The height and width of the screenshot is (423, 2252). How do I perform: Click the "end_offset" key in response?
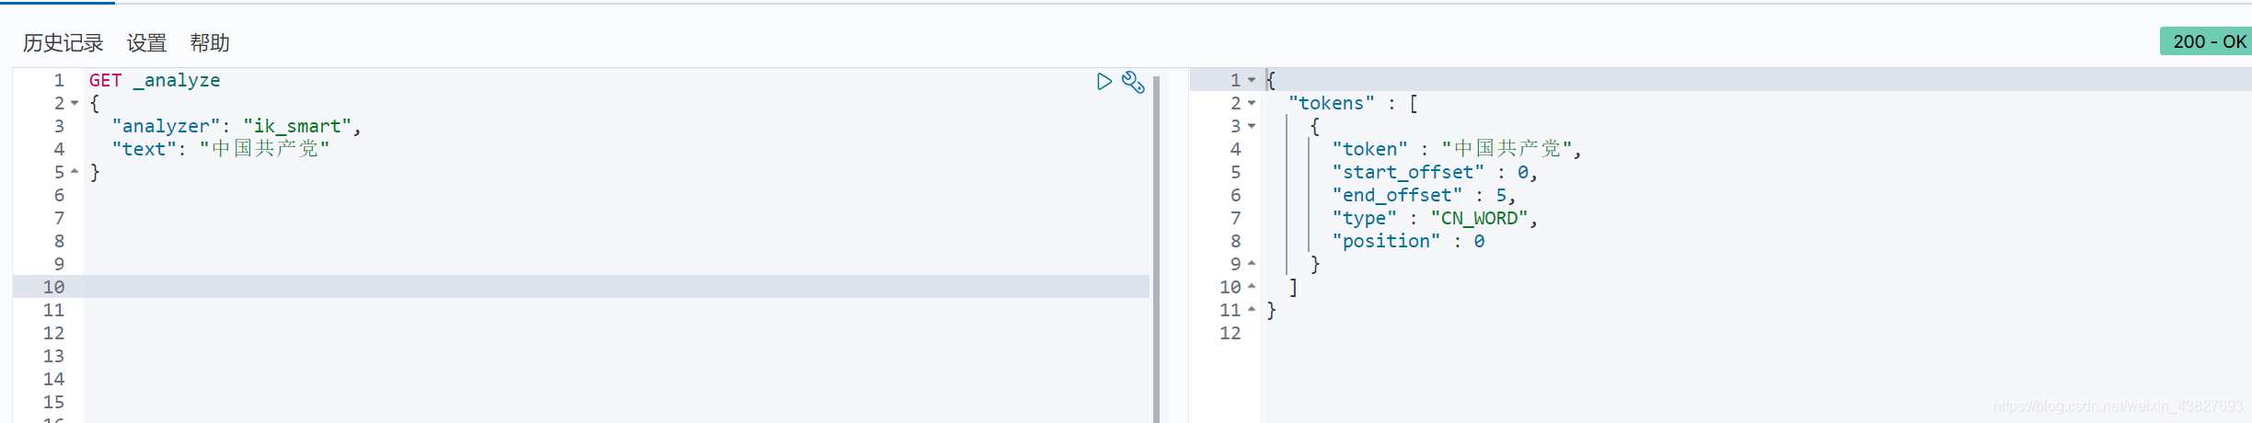1397,195
